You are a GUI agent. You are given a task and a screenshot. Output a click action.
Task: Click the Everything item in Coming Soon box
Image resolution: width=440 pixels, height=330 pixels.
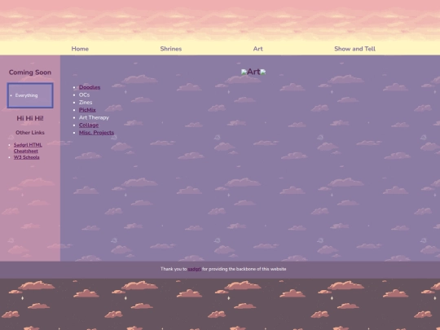(x=26, y=95)
